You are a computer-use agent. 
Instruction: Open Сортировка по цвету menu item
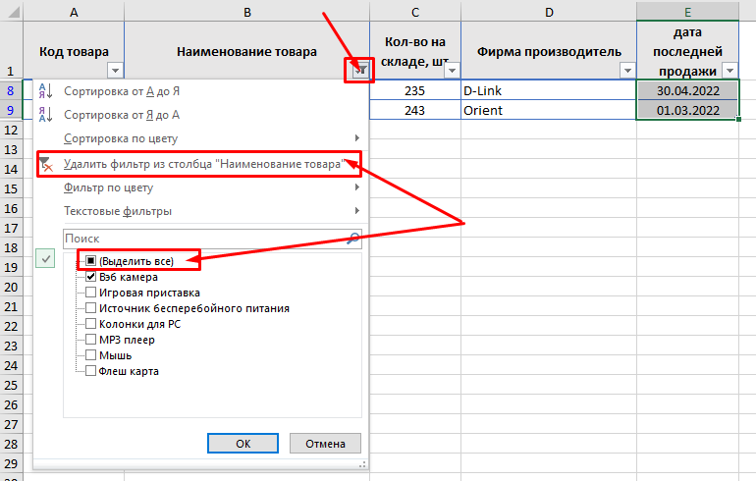click(200, 138)
